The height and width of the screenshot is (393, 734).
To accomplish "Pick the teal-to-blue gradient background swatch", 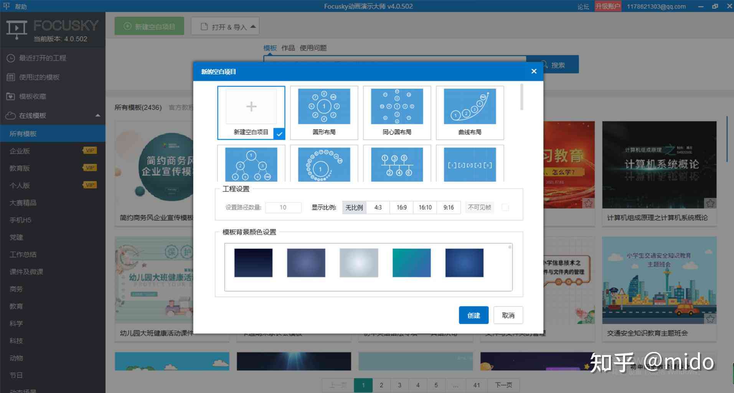I will click(x=412, y=263).
